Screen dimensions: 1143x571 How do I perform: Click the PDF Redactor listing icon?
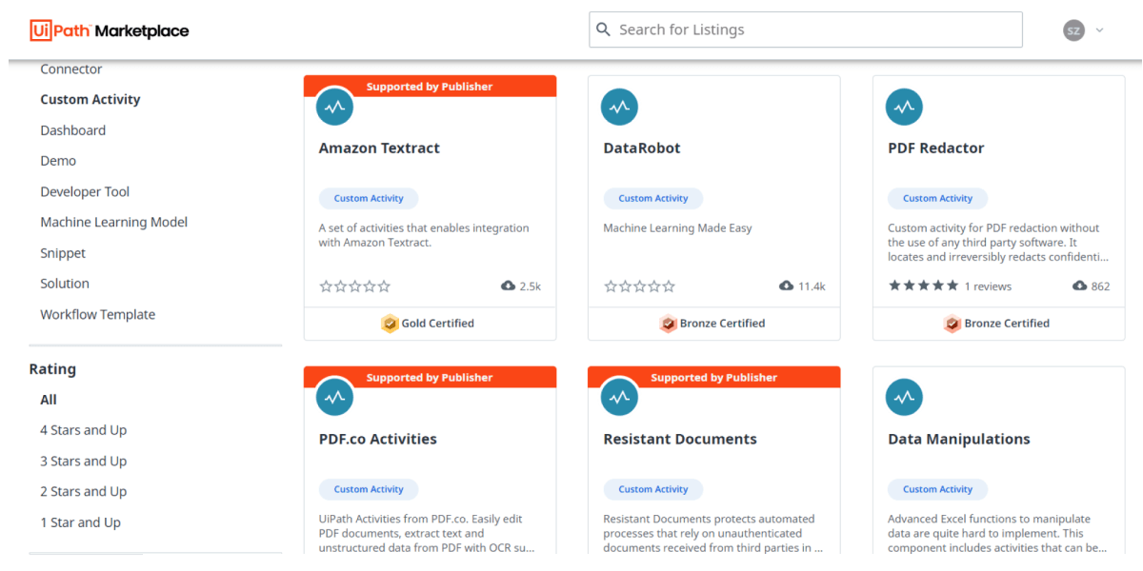[904, 107]
